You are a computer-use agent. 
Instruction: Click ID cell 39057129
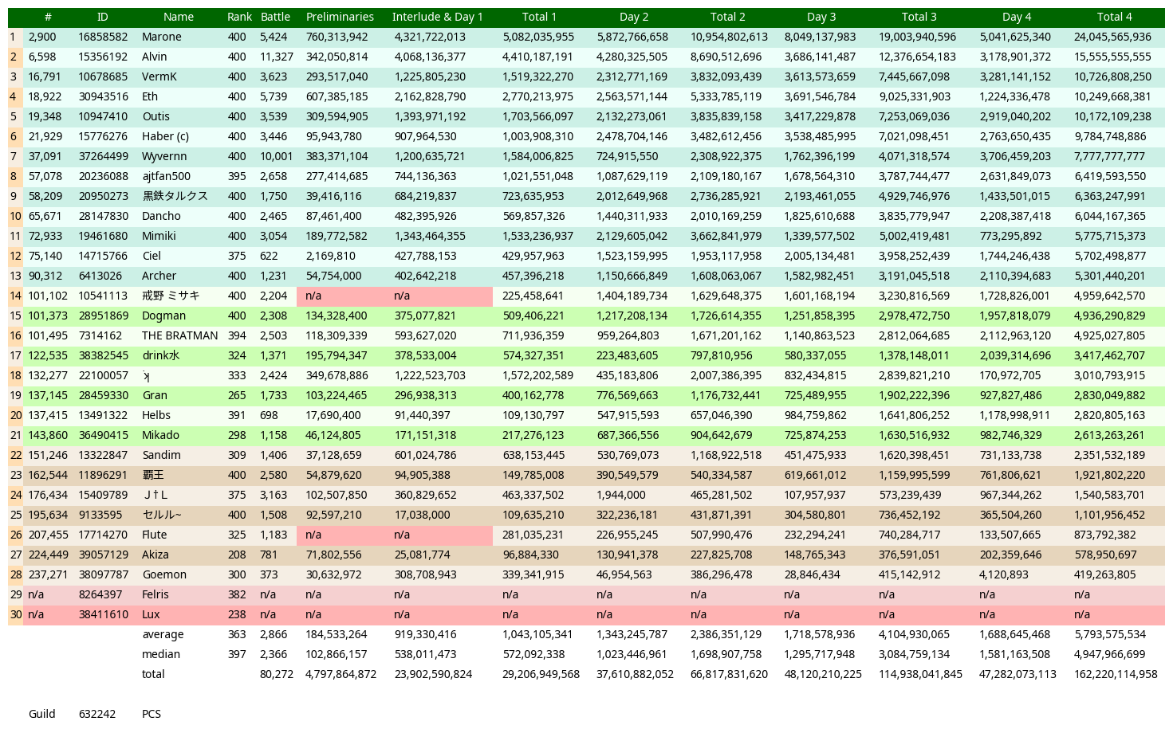[x=103, y=555]
